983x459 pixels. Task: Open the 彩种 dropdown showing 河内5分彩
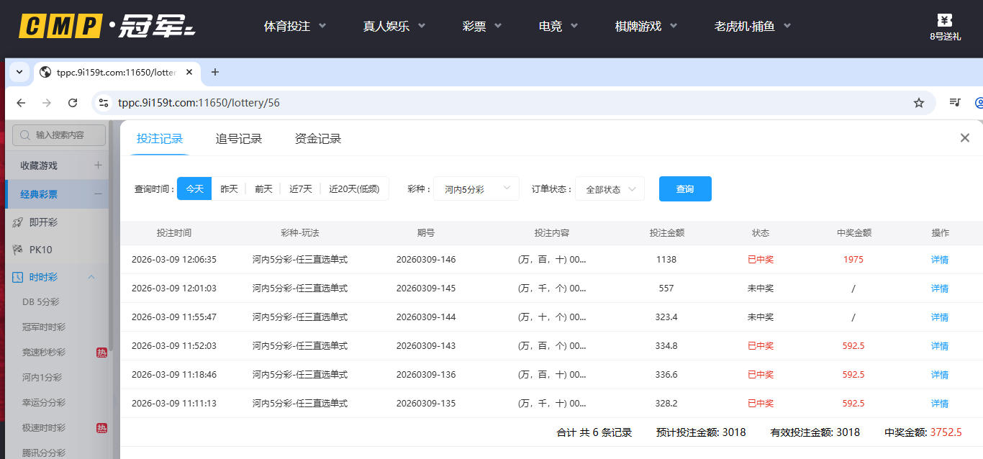pyautogui.click(x=476, y=189)
